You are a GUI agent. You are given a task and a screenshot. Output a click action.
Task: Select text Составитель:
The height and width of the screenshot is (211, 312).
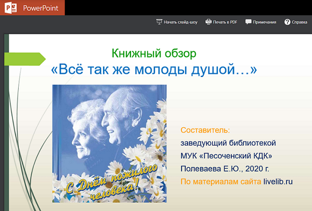tap(205, 130)
